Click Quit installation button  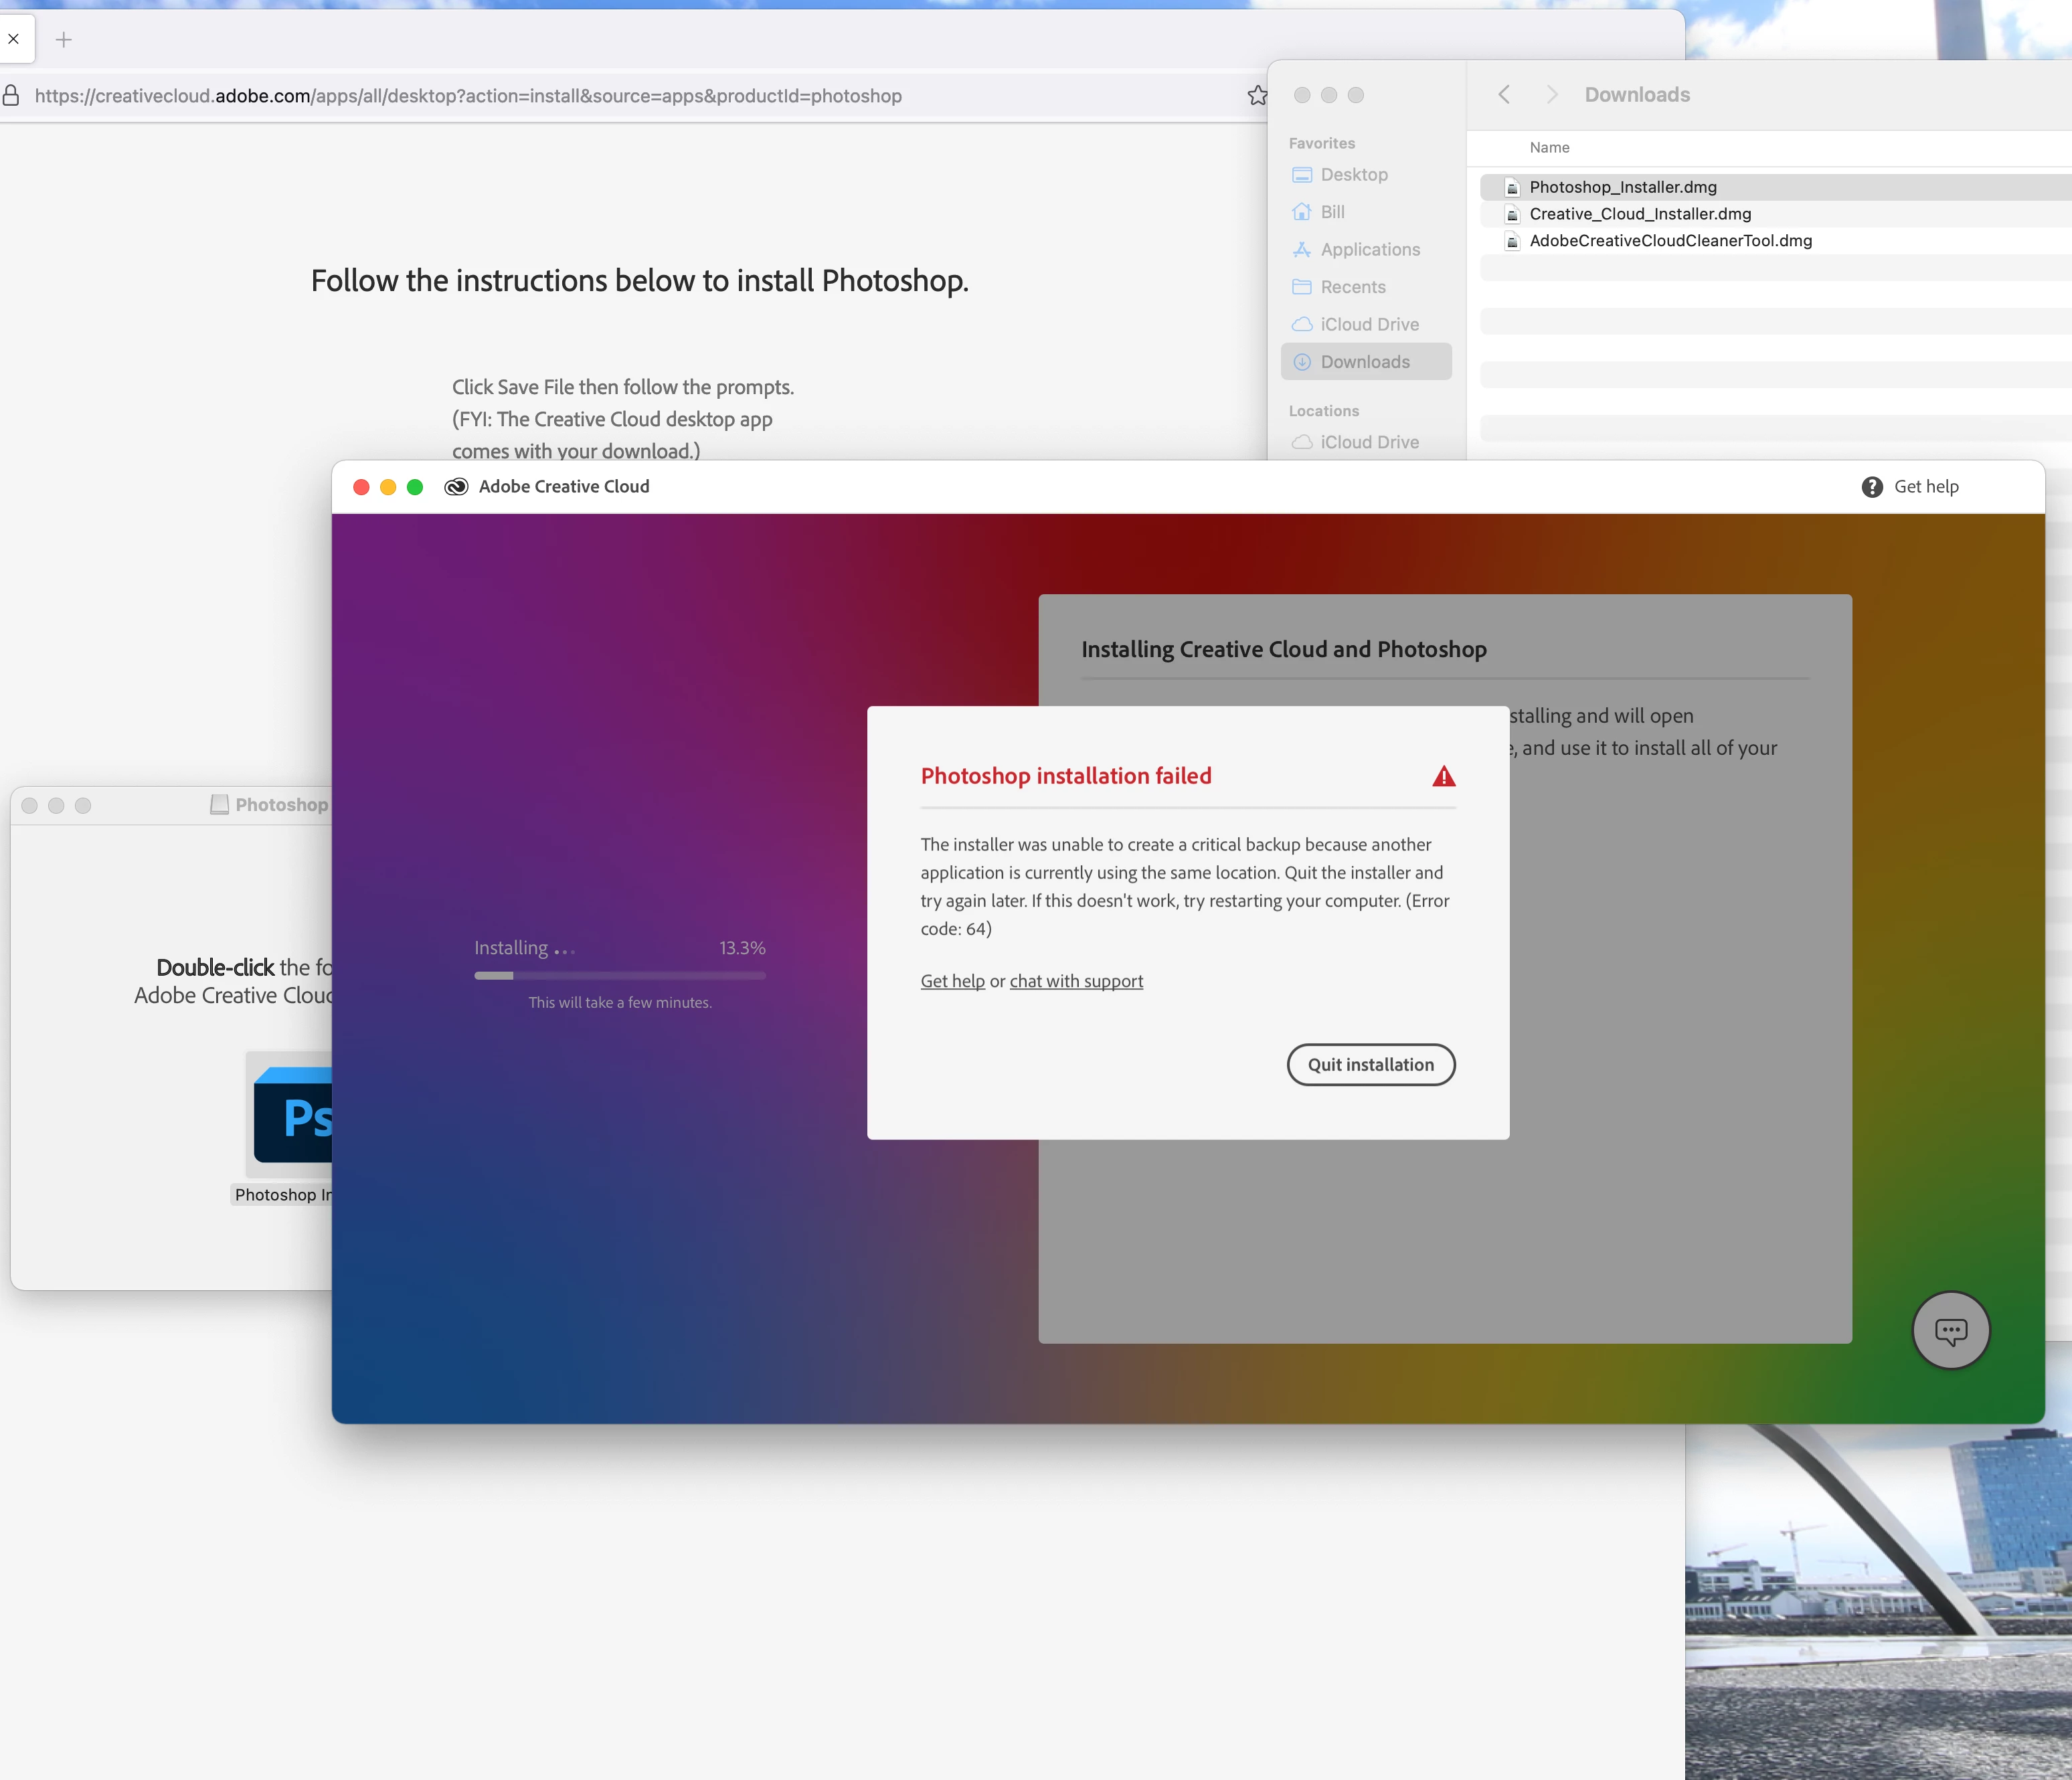click(x=1370, y=1065)
